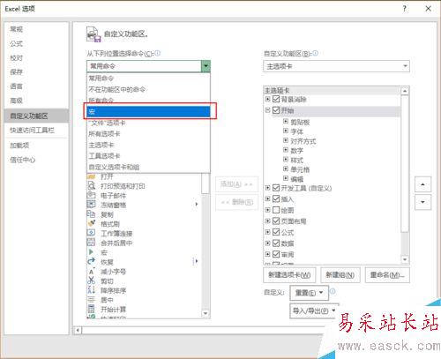Click the 开始计算 calculator icon

tap(92, 309)
